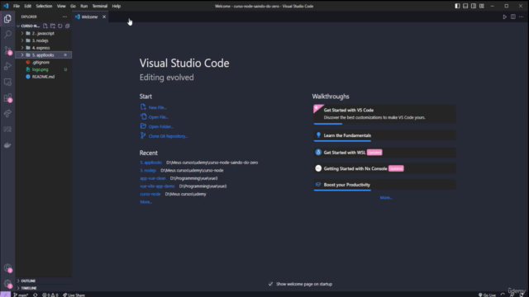This screenshot has height=297, width=529.
Task: Open recent folder 5. appBooks
Action: 150,163
